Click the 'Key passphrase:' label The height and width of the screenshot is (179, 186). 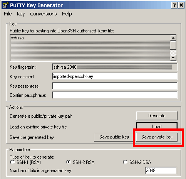point(25,86)
